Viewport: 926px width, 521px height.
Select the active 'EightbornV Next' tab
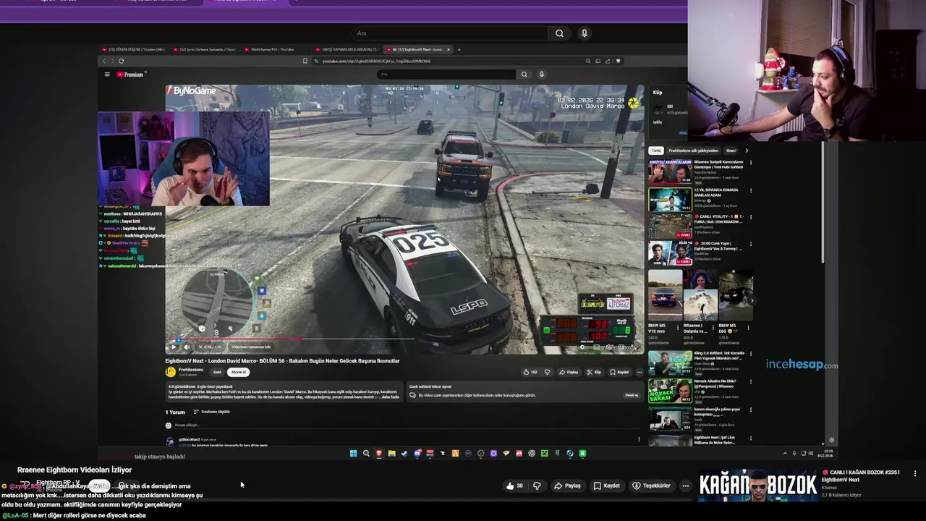[417, 49]
